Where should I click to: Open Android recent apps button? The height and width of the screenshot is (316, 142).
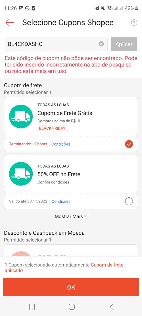32,307
